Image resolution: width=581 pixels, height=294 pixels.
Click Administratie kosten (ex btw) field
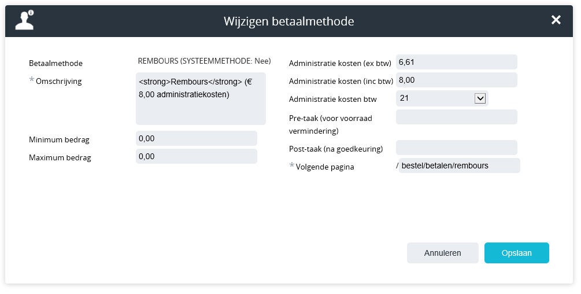tap(457, 62)
